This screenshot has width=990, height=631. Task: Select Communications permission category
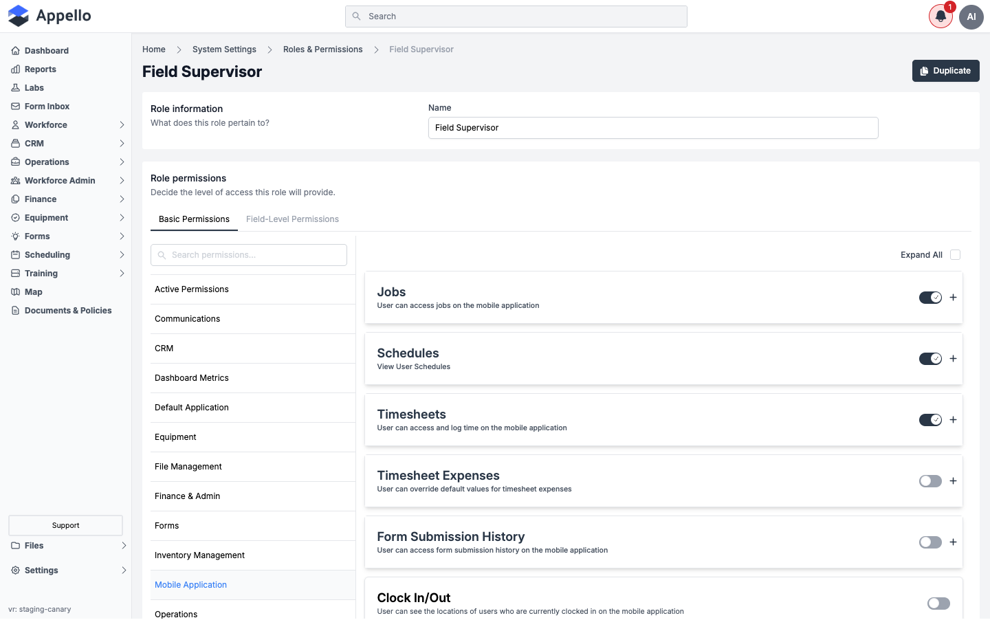(x=253, y=319)
